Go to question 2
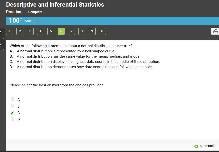219x152 pixels. click(20, 31)
